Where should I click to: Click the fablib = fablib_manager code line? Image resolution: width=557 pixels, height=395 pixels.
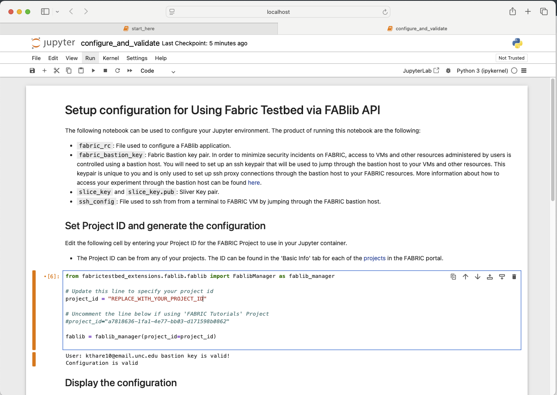[141, 337]
